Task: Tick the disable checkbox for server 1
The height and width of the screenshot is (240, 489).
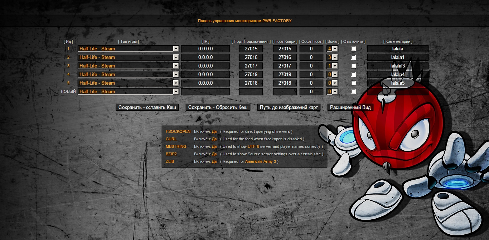Action: click(354, 49)
